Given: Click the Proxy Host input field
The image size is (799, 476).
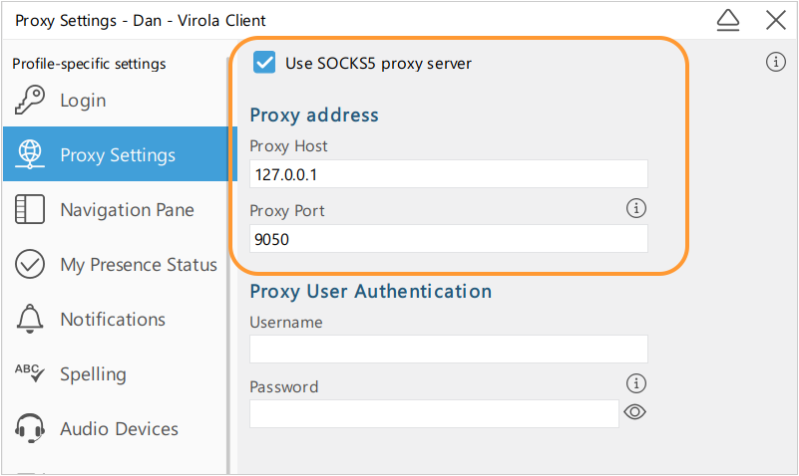Looking at the screenshot, I should pos(449,174).
